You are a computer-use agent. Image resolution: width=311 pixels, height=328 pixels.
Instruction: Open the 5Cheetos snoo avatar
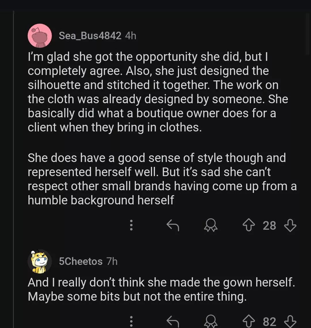coord(40,261)
